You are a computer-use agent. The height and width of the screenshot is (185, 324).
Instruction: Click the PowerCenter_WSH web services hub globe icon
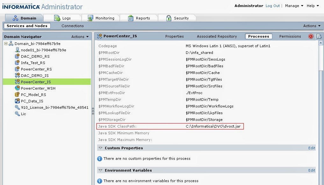coord(18,88)
